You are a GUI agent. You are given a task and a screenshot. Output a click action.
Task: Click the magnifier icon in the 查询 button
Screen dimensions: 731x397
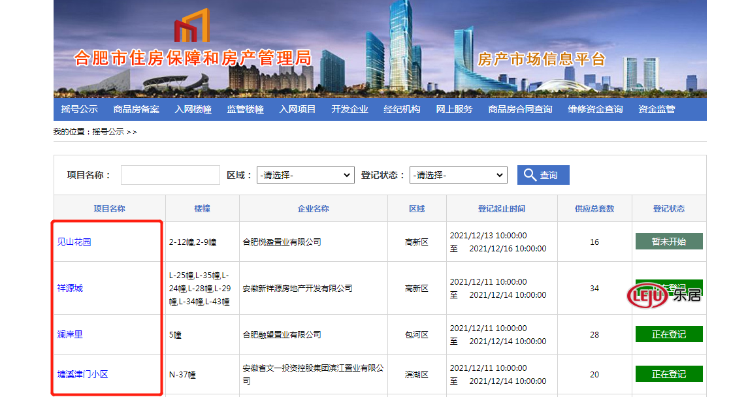530,175
